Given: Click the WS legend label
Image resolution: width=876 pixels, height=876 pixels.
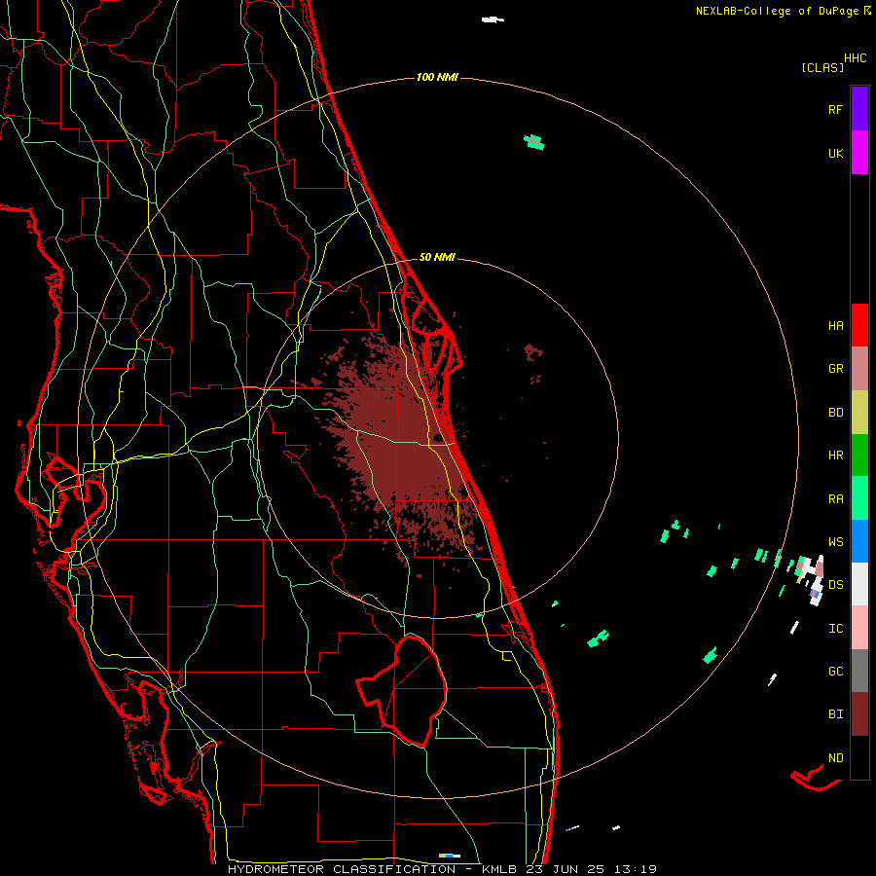Looking at the screenshot, I should [x=835, y=541].
